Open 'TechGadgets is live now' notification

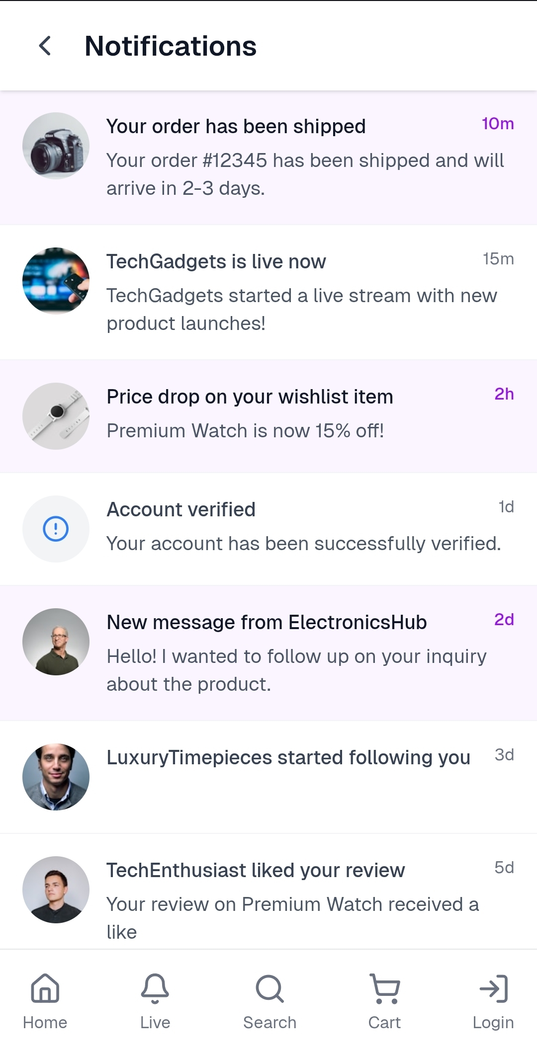click(216, 262)
